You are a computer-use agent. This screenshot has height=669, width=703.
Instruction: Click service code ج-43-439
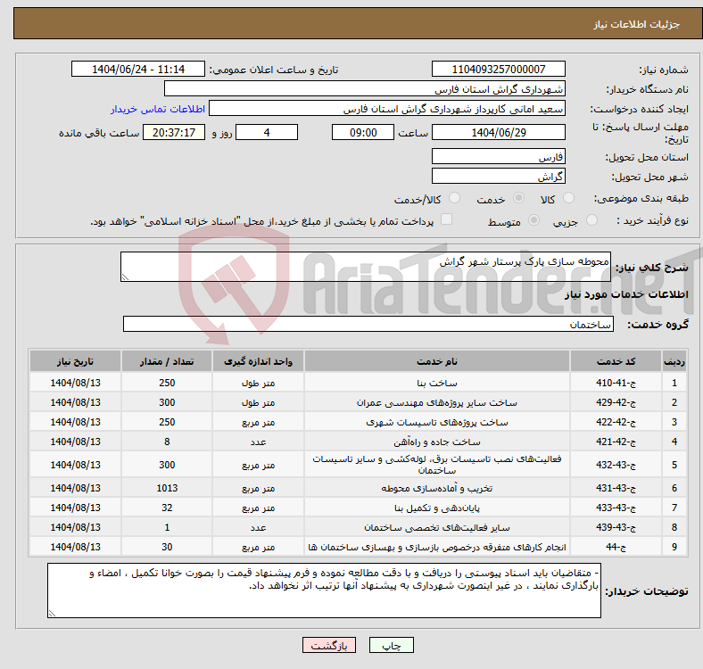point(616,528)
